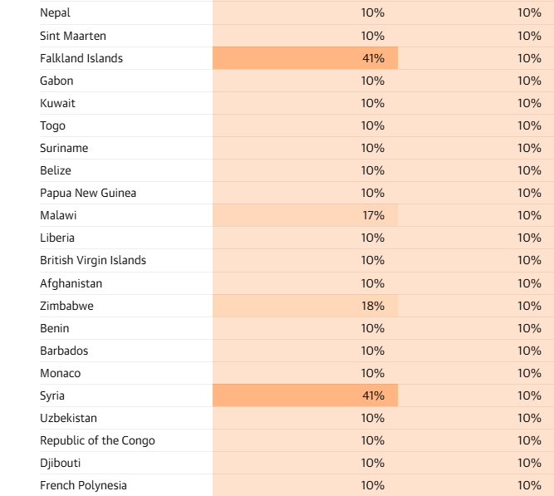Select the 41% cell for Falkland Islands
This screenshot has width=554, height=496.
point(306,58)
